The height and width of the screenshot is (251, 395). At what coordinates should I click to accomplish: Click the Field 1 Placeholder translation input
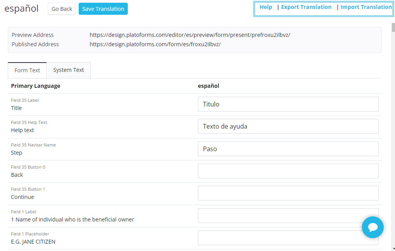pyautogui.click(x=279, y=238)
